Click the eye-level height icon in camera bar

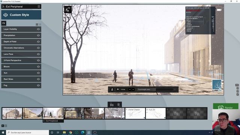[x=118, y=89]
